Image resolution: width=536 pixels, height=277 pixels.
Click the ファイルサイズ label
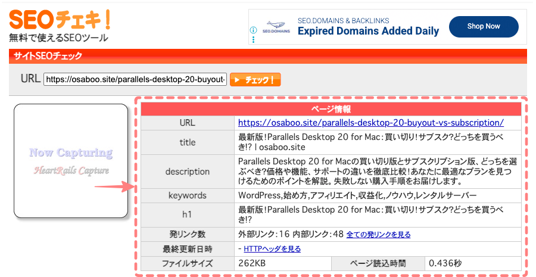pos(188,263)
